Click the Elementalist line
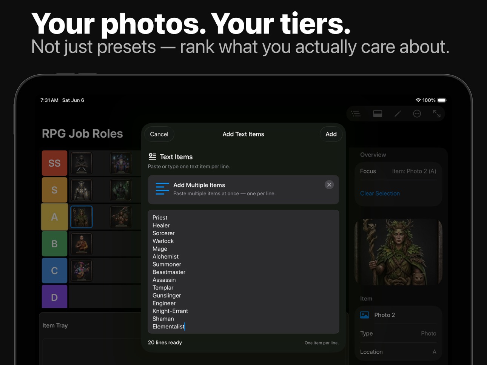The width and height of the screenshot is (487, 365). tap(169, 327)
